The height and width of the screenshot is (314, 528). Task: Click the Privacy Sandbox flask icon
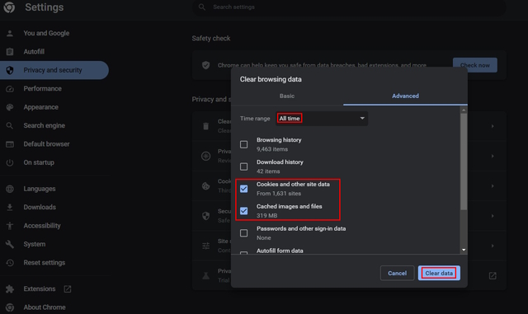pyautogui.click(x=205, y=275)
